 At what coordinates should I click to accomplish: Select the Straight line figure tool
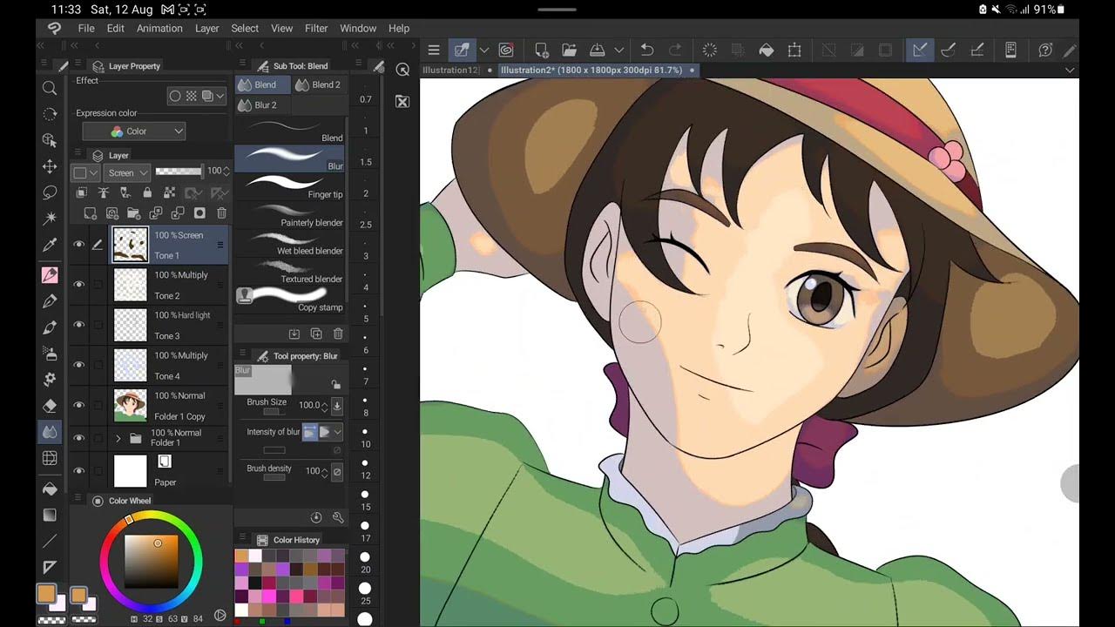50,541
